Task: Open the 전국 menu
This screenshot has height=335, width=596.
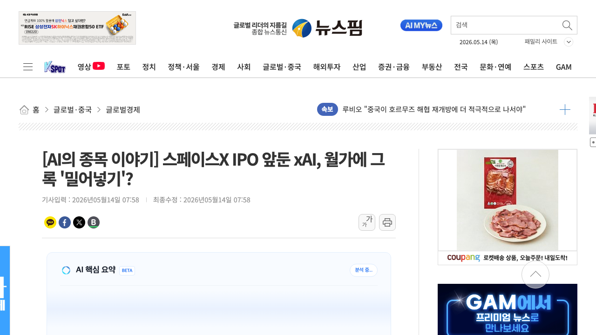Action: (x=461, y=67)
